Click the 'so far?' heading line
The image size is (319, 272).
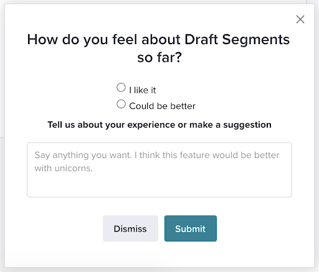[x=159, y=57]
